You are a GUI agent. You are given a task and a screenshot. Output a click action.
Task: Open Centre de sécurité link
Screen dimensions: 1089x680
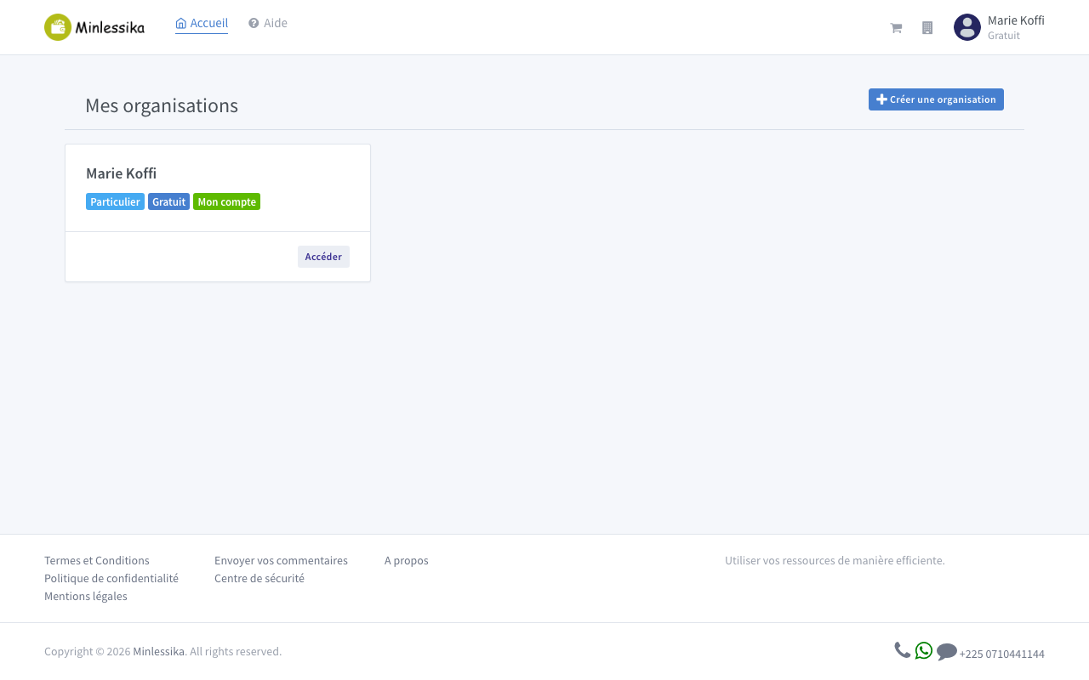259,578
